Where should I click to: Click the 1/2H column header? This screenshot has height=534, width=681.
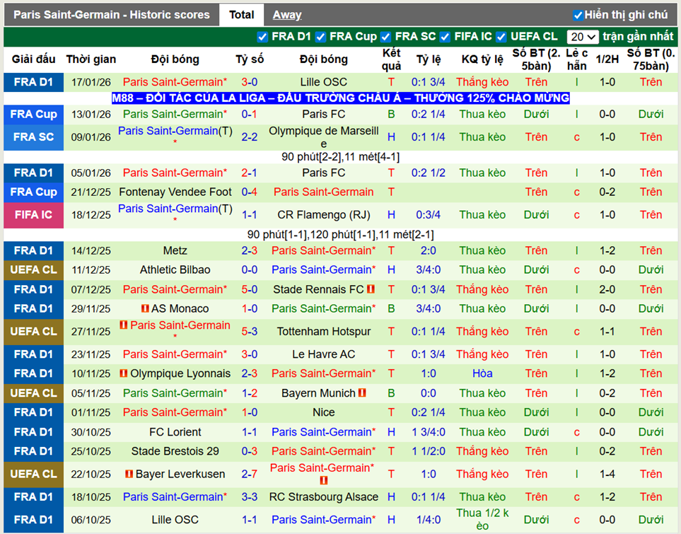coord(607,59)
